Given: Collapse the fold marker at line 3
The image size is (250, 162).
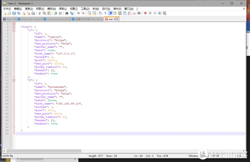Looking at the screenshot, I should point(14,30).
